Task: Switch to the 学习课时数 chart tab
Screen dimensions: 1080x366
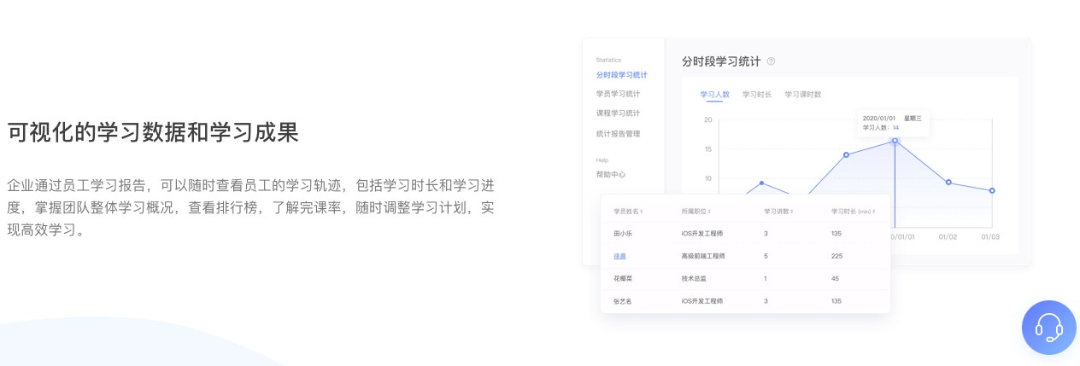Action: pos(803,95)
